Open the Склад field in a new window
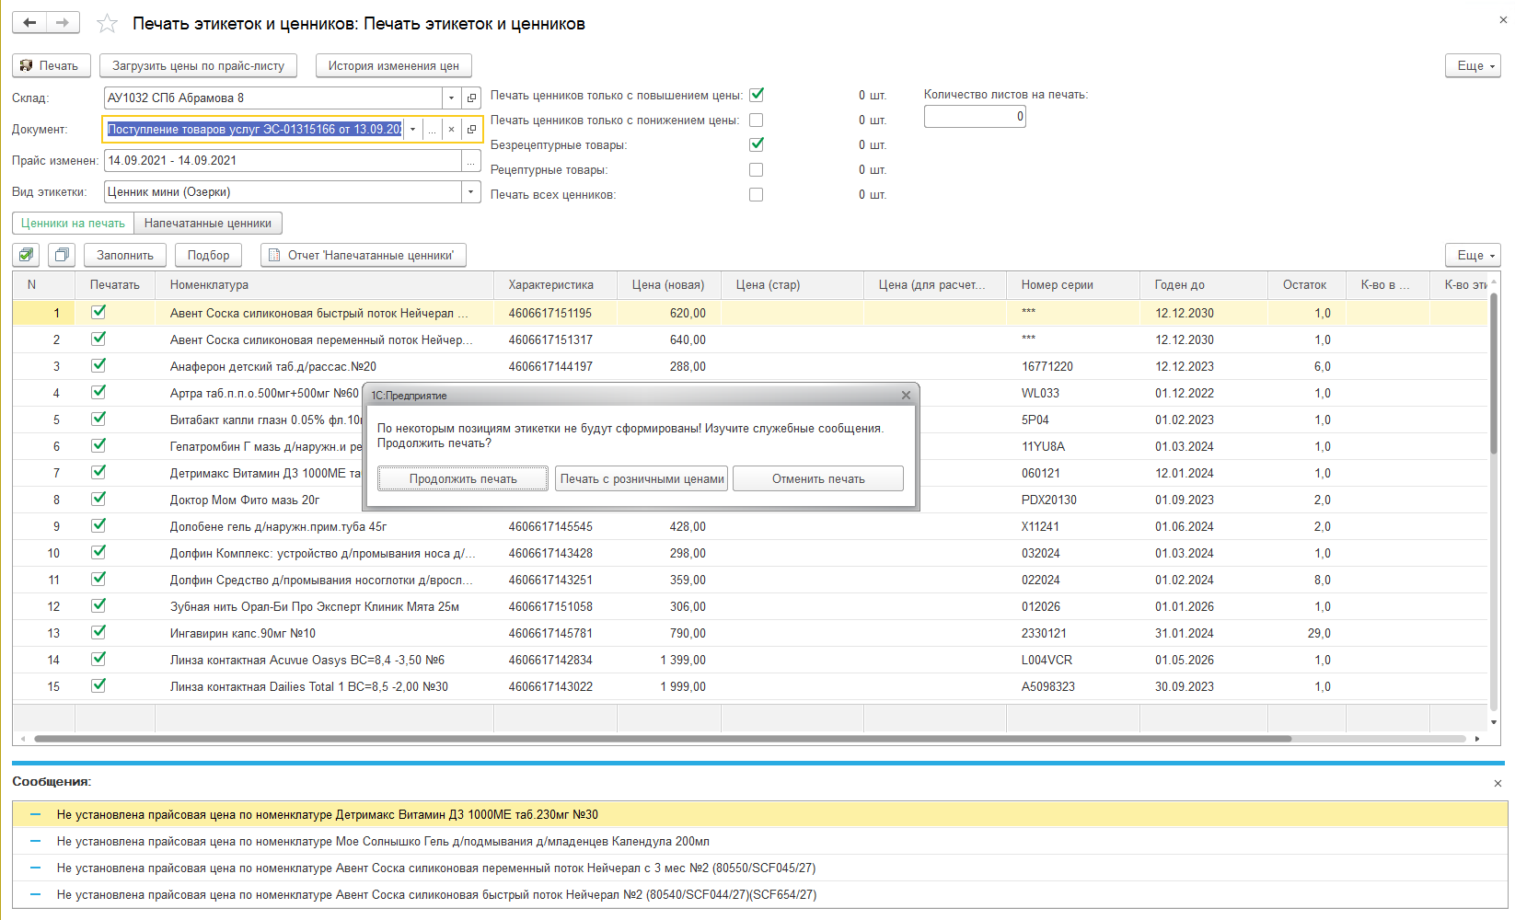Screen dimensions: 1515x920 pos(471,98)
